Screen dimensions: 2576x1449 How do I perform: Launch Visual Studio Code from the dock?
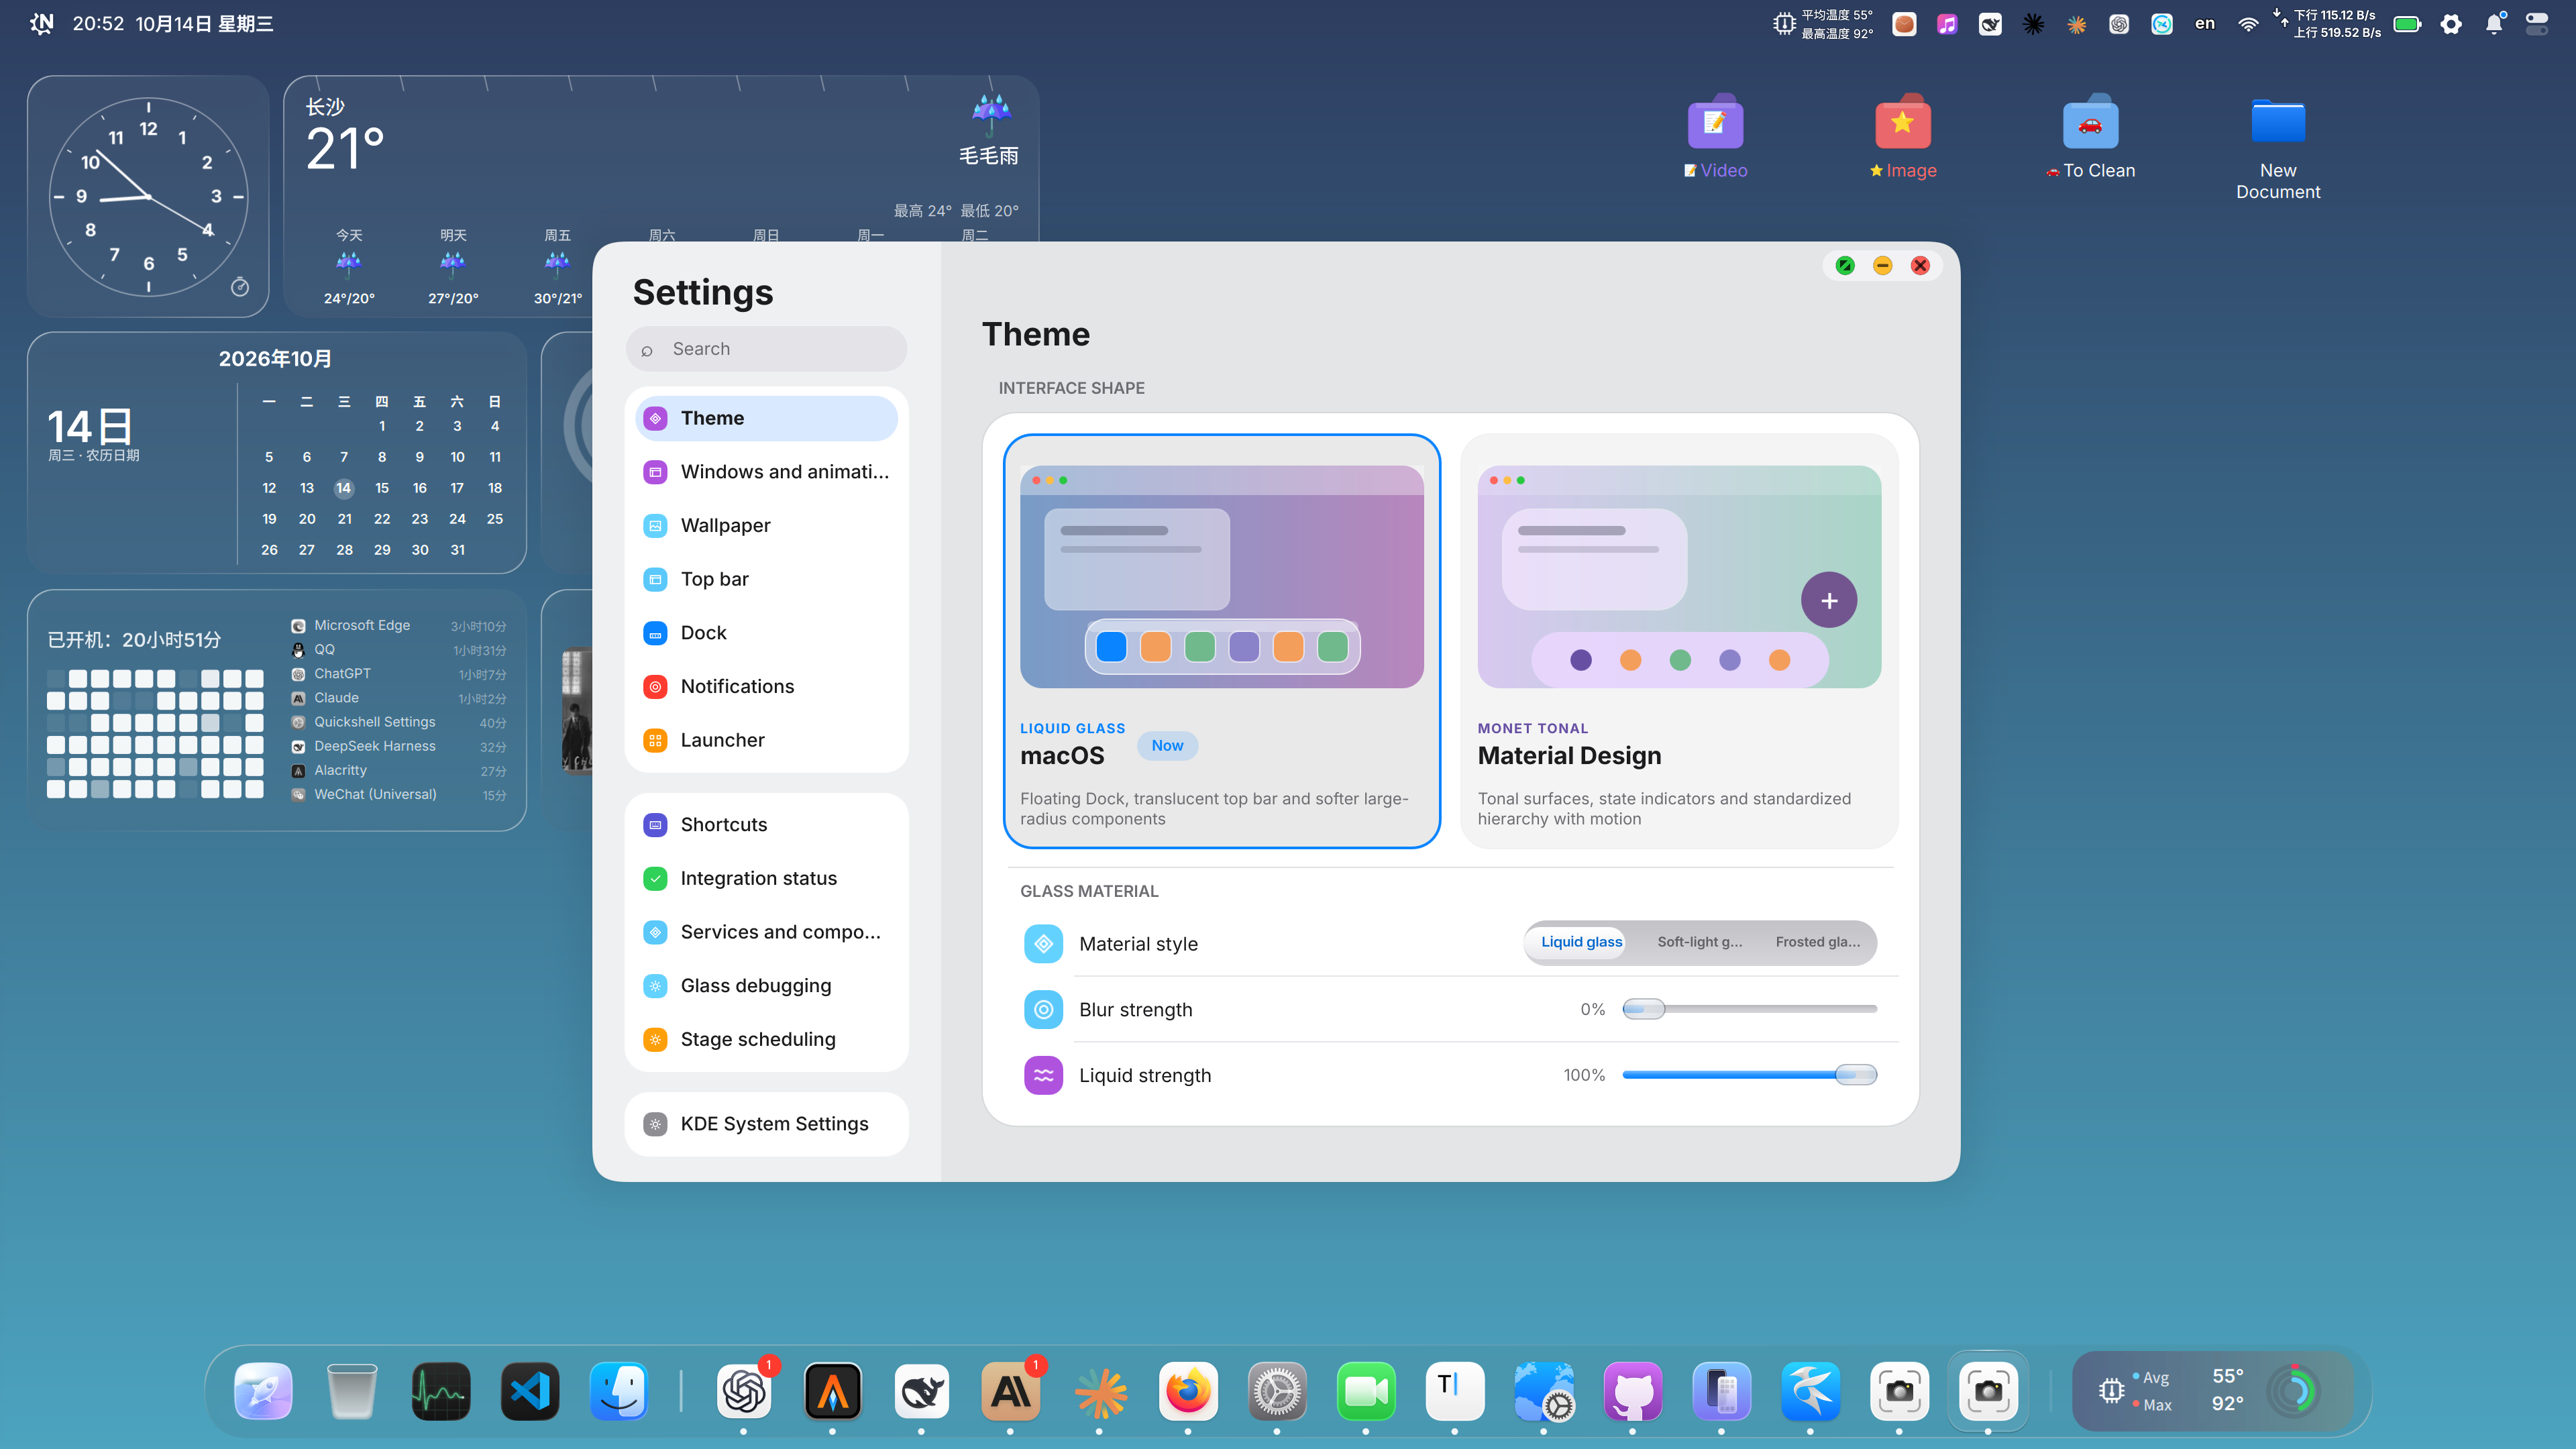(x=530, y=1391)
